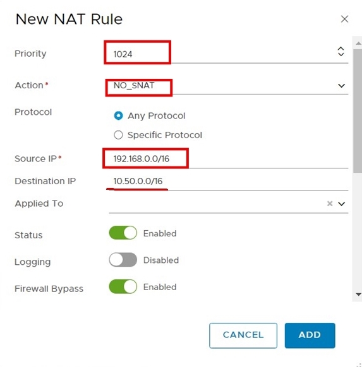
Task: Toggle the Status switch off
Action: click(x=123, y=233)
